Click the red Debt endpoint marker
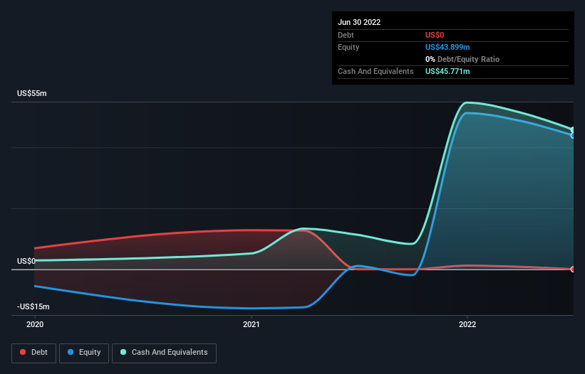Image resolution: width=585 pixels, height=374 pixels. tap(573, 269)
